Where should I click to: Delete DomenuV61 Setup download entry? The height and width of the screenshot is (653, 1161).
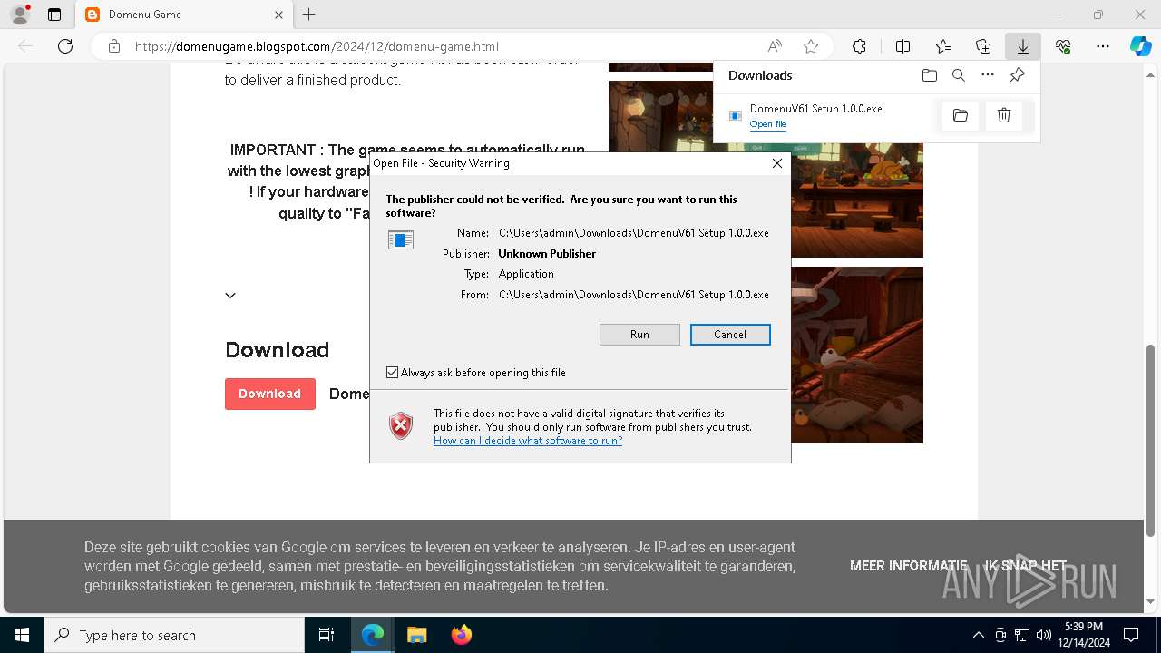point(1004,115)
